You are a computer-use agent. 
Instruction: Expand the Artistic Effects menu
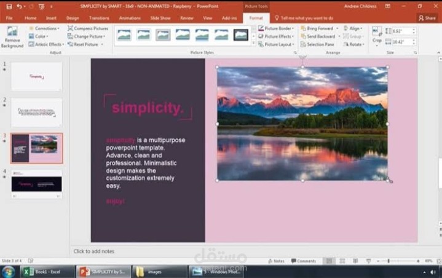pos(47,44)
